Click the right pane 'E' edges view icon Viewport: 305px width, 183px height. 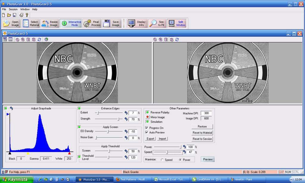[x=166, y=39]
